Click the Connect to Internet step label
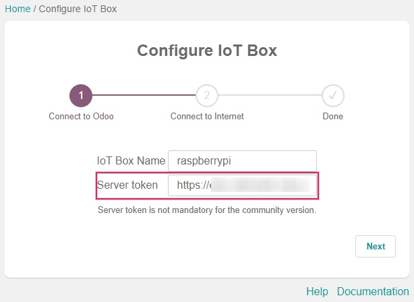 (207, 116)
